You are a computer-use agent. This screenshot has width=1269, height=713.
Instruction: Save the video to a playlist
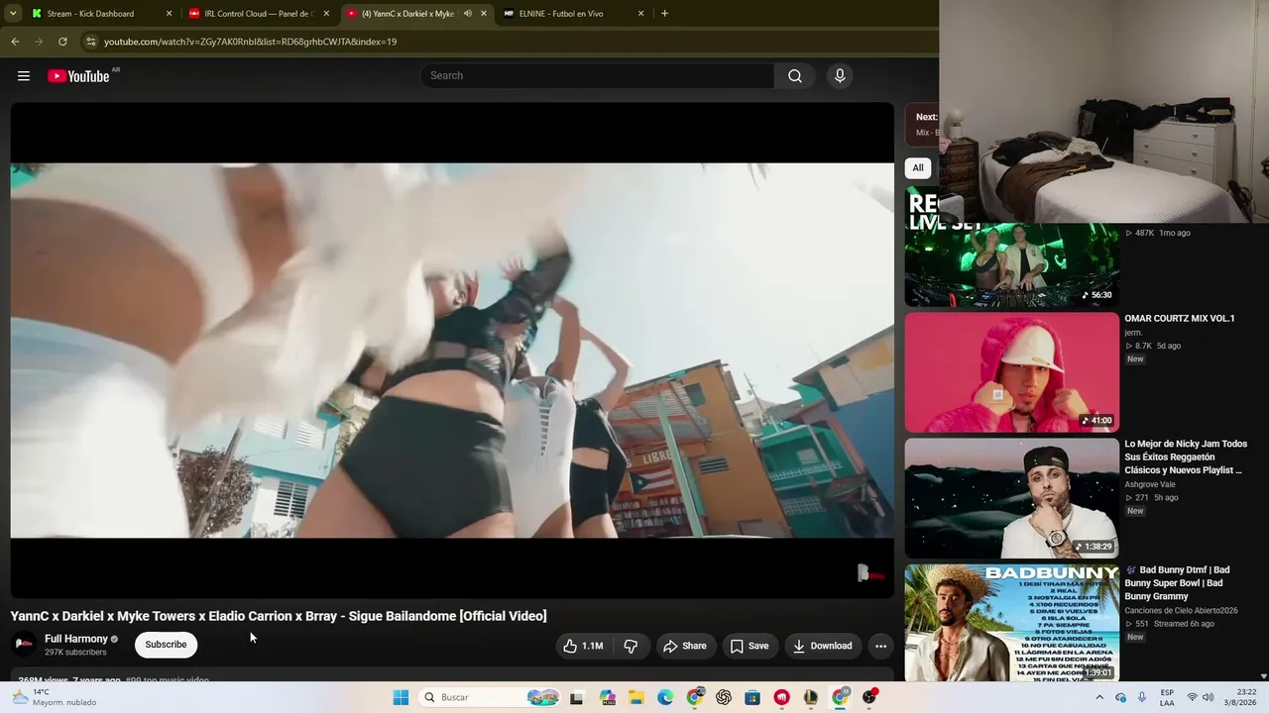click(x=750, y=646)
